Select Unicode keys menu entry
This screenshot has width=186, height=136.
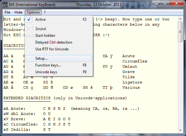59,72
